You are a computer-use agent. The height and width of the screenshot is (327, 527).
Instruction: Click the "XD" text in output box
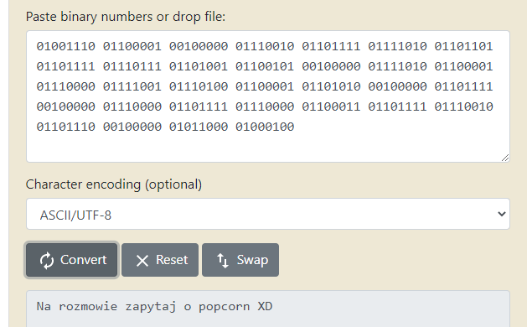point(265,306)
